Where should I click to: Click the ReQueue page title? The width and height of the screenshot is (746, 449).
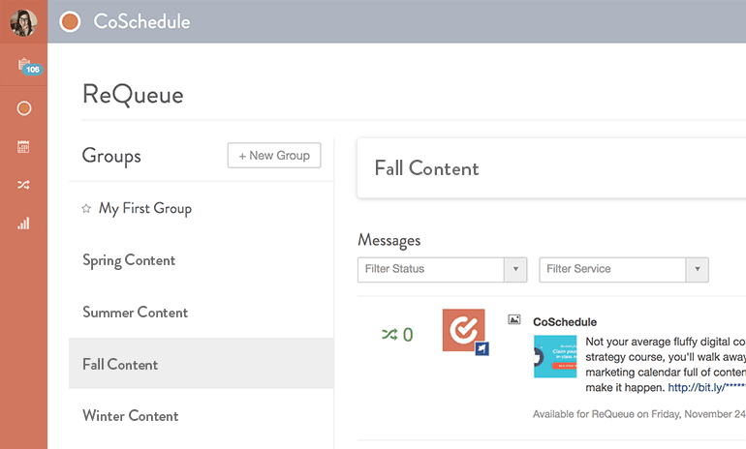pyautogui.click(x=133, y=94)
